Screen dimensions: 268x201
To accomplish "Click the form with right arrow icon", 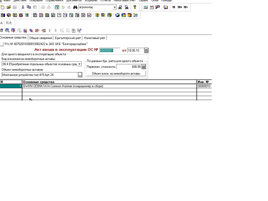I will [x=44, y=30].
